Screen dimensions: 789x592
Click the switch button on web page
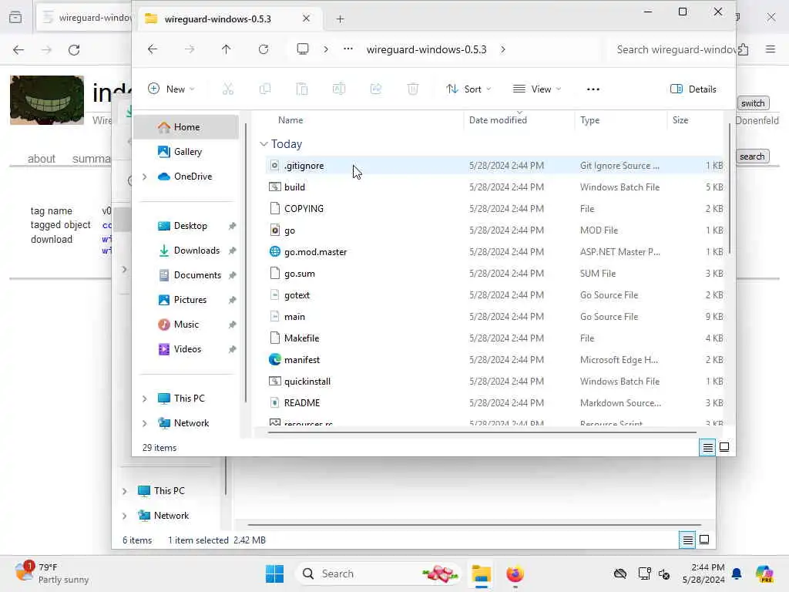coord(753,103)
